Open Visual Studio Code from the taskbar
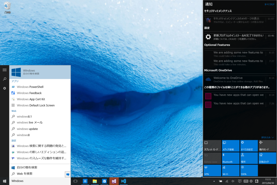The width and height of the screenshot is (277, 185). 124,181
